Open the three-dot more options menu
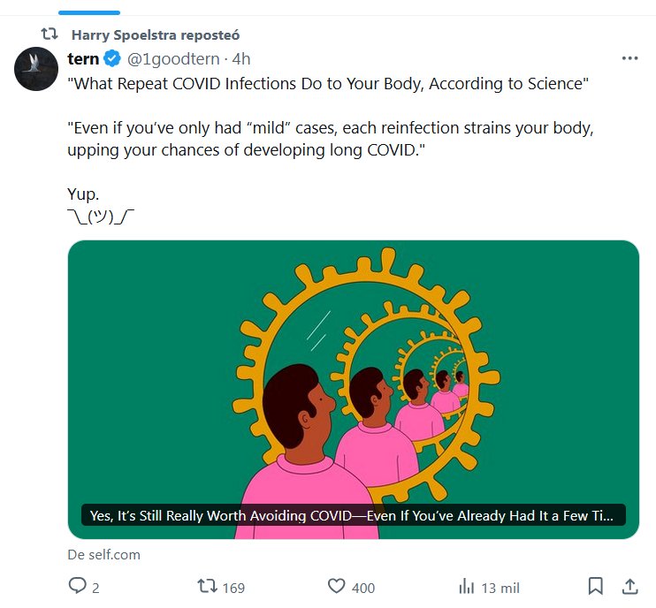Viewport: 656px width, 608px height. click(629, 58)
